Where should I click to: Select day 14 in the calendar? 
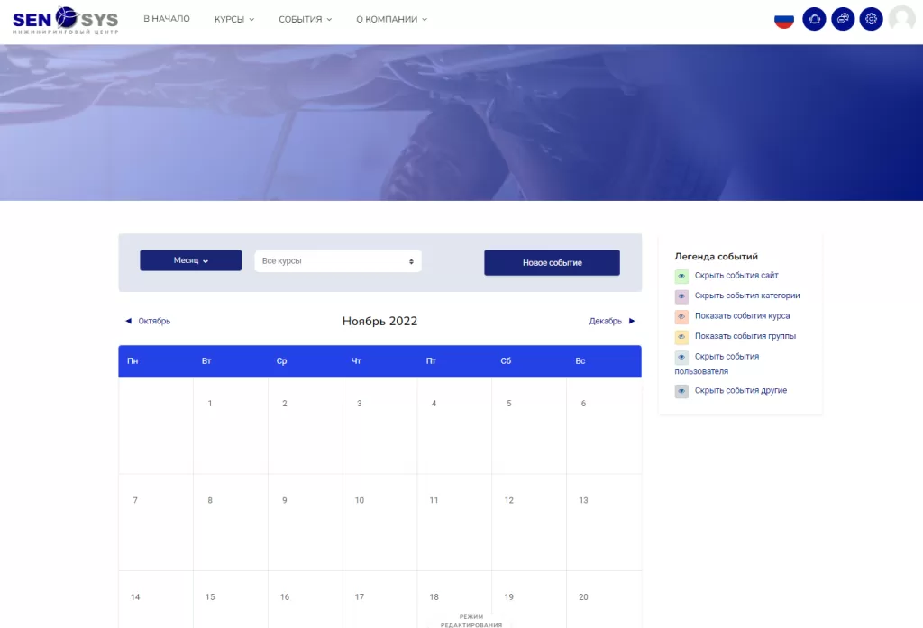click(135, 596)
